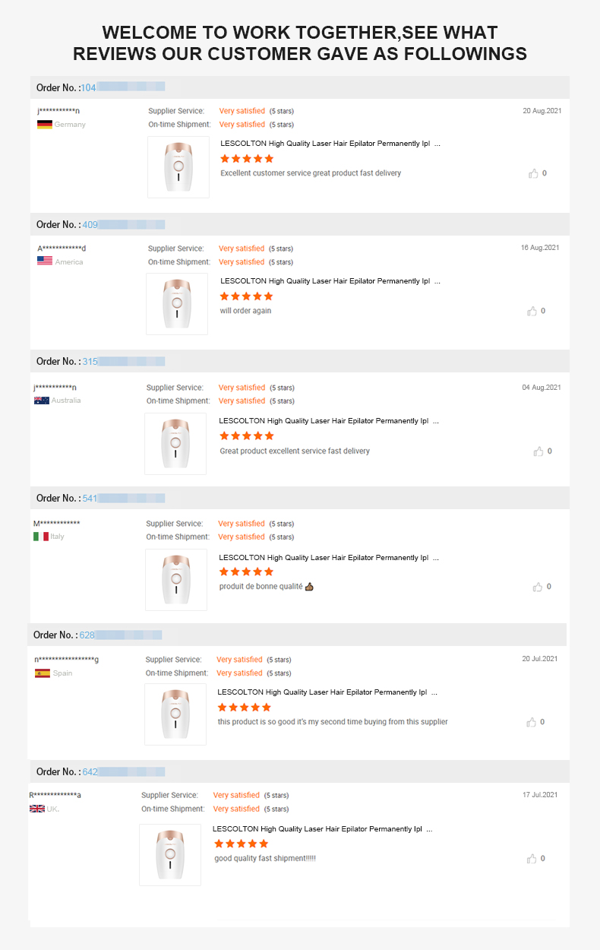Viewport: 600px width, 950px height.
Task: Like the Italy review with thumbs-up
Action: (x=538, y=587)
